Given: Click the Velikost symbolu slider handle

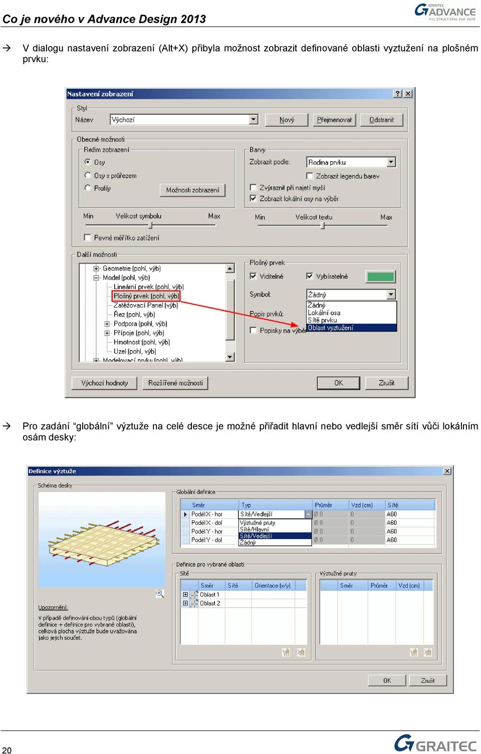Looking at the screenshot, I should click(x=150, y=225).
